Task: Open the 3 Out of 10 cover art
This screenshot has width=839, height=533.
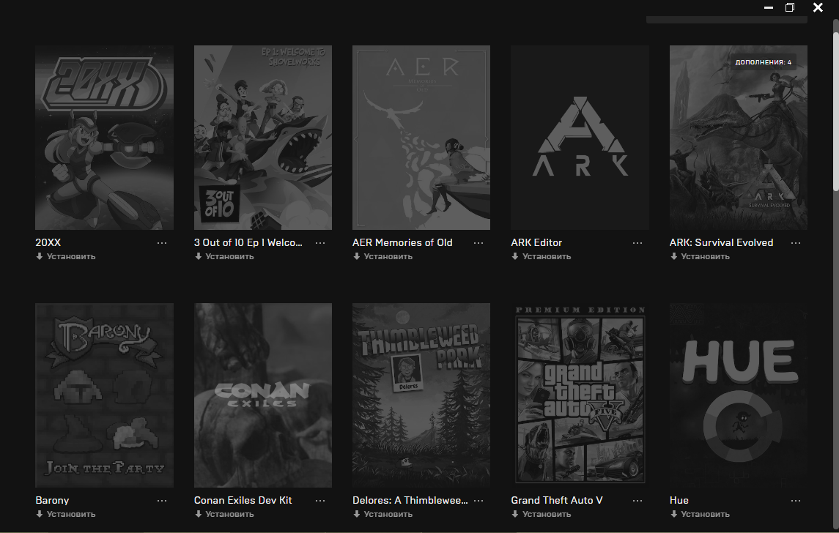Action: coord(263,138)
